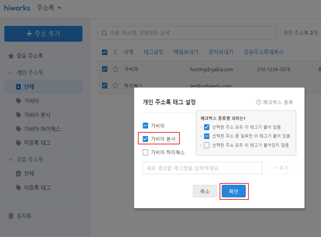Click the star icon on the 하이웍스 row
Viewport: 321px width, 237px height.
pyautogui.click(x=116, y=86)
